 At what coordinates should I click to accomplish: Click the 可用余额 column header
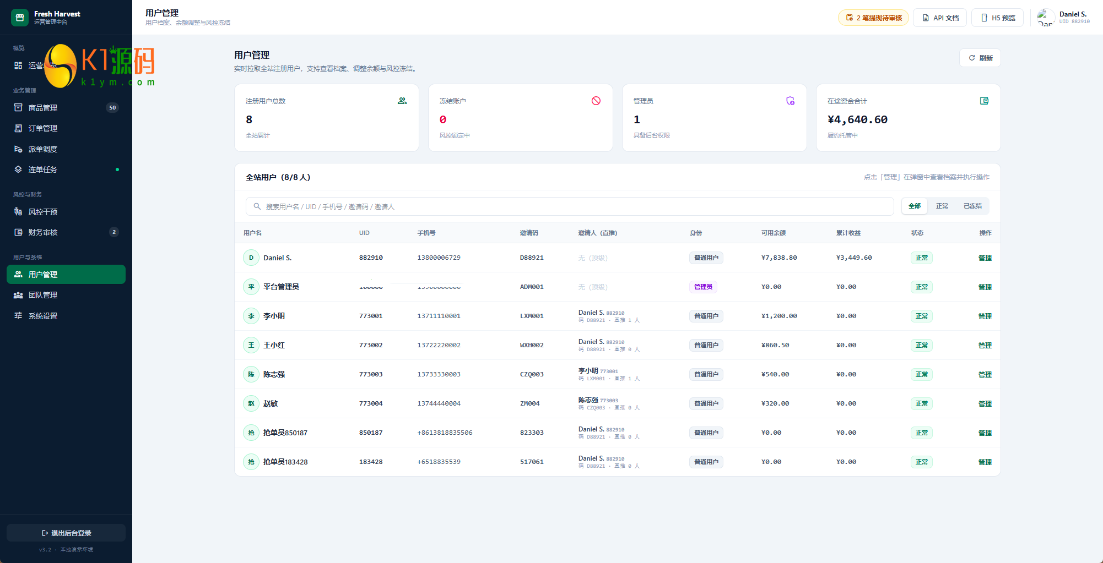pos(774,233)
